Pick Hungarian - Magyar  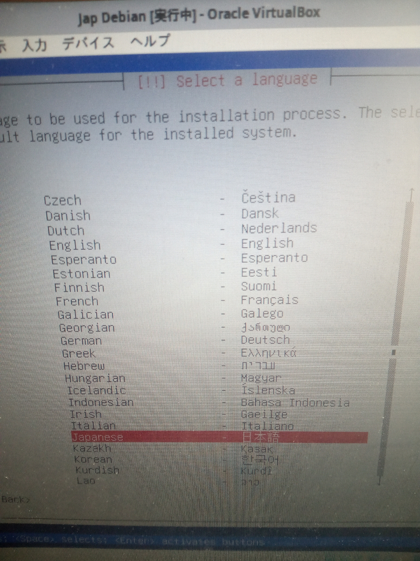coord(95,378)
